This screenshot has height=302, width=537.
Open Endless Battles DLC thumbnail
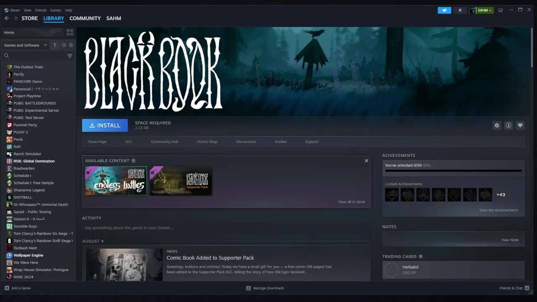pos(116,181)
